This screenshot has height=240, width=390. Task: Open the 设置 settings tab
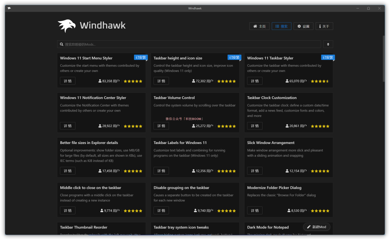click(x=303, y=26)
